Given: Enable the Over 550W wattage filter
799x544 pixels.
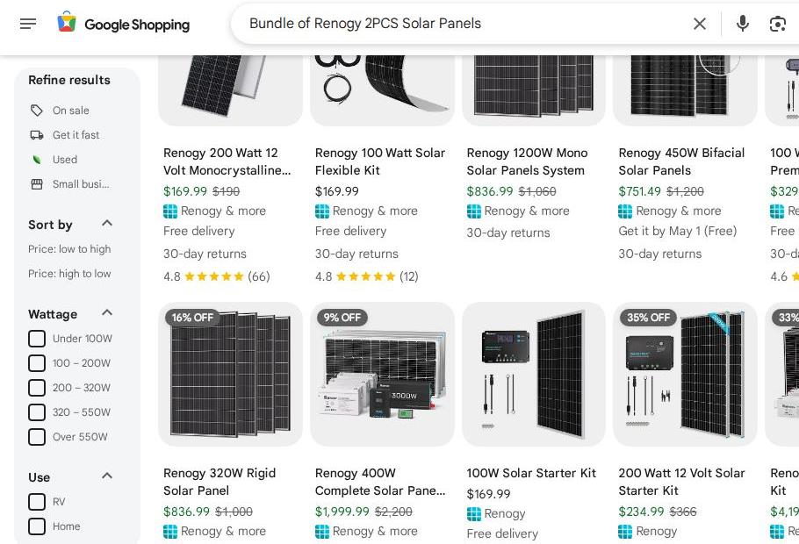Looking at the screenshot, I should coord(37,437).
